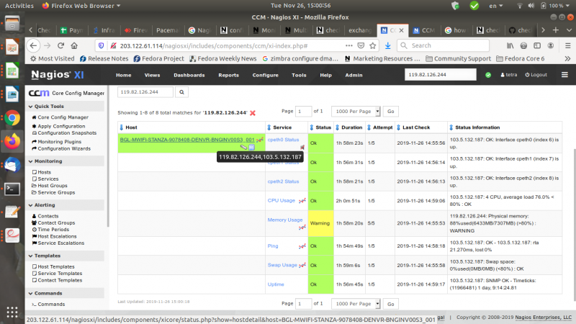This screenshot has width=576, height=324.
Task: Focus the Firefox Search box
Action: (x=444, y=45)
